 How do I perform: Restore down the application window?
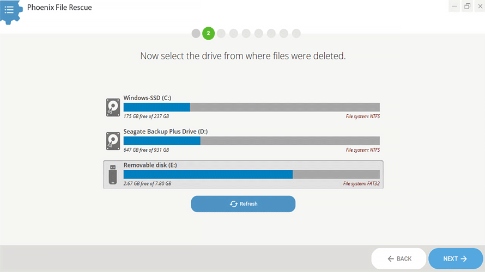(x=467, y=6)
